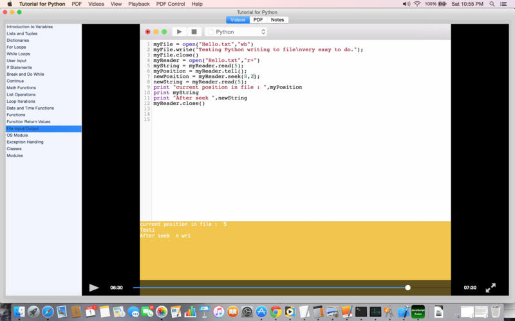Open Finder from the dock
The height and width of the screenshot is (321, 515).
19,311
